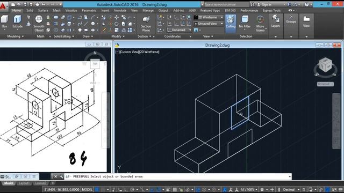This screenshot has width=344, height=193.
Task: Click the Infocenter search binoculars icon
Action: click(x=253, y=5)
